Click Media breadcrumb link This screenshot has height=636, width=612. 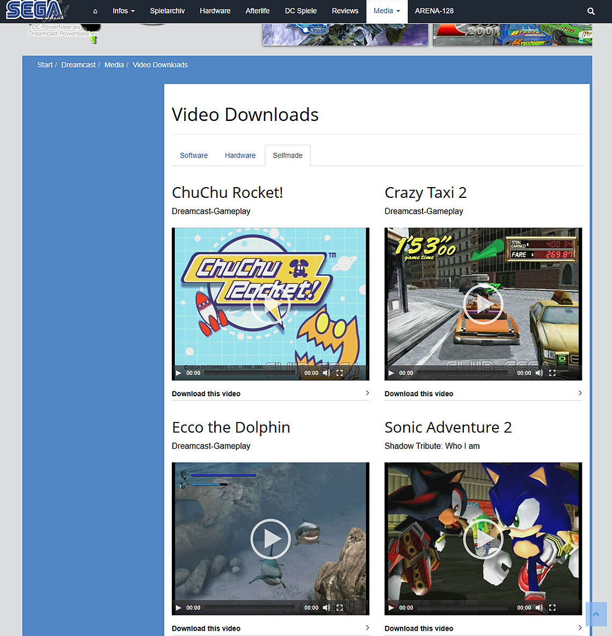tap(114, 65)
